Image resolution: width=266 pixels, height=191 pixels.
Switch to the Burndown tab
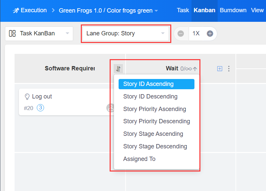(x=233, y=10)
